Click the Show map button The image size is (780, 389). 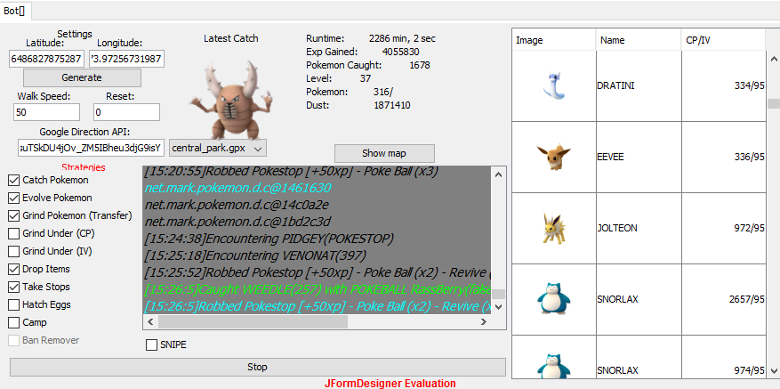point(384,153)
